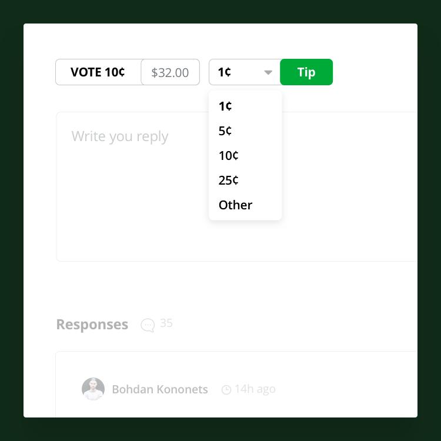441x441 pixels.
Task: Pick the 10¢ tip amount option
Action: 228,156
